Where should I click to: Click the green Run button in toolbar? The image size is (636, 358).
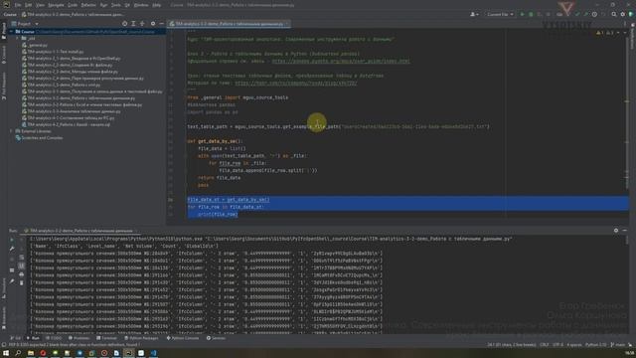coord(522,14)
